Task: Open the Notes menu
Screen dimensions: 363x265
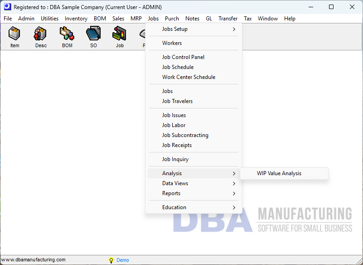Action: (193, 19)
